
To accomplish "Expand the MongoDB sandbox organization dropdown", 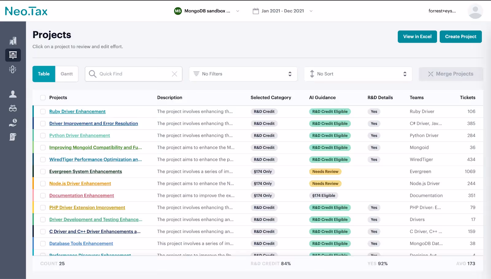I will pyautogui.click(x=207, y=11).
